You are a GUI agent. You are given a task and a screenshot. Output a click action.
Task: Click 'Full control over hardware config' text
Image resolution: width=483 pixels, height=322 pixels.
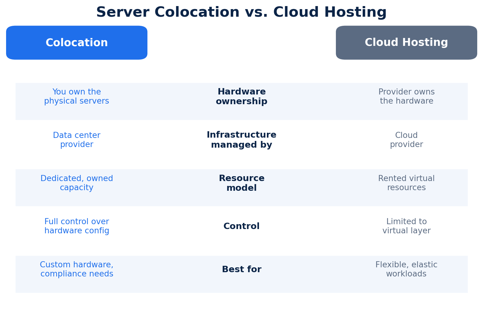(77, 226)
